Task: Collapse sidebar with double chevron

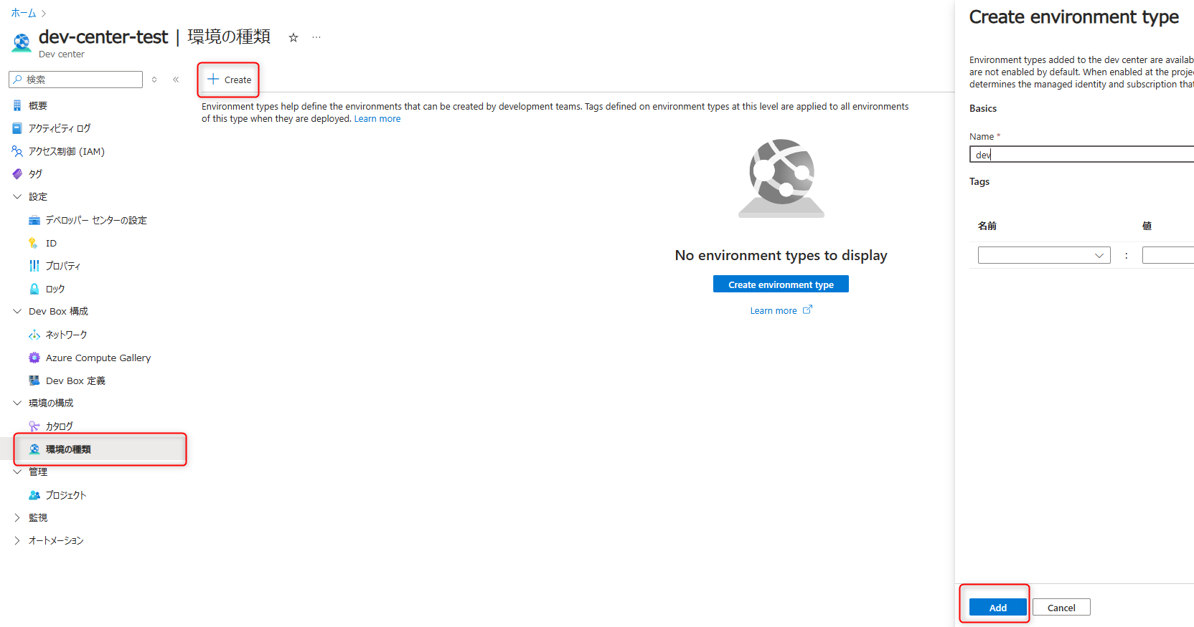Action: coord(176,80)
